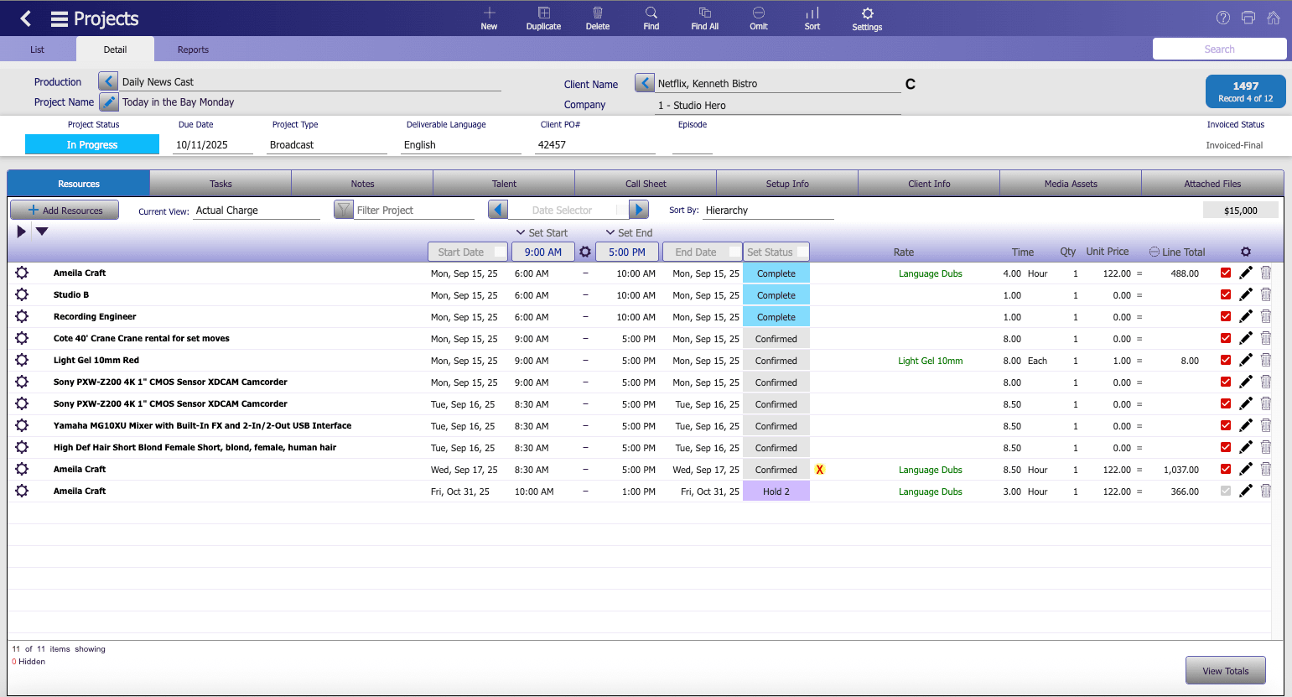Viewport: 1292px width, 697px height.
Task: Click the Search field
Action: pyautogui.click(x=1220, y=49)
